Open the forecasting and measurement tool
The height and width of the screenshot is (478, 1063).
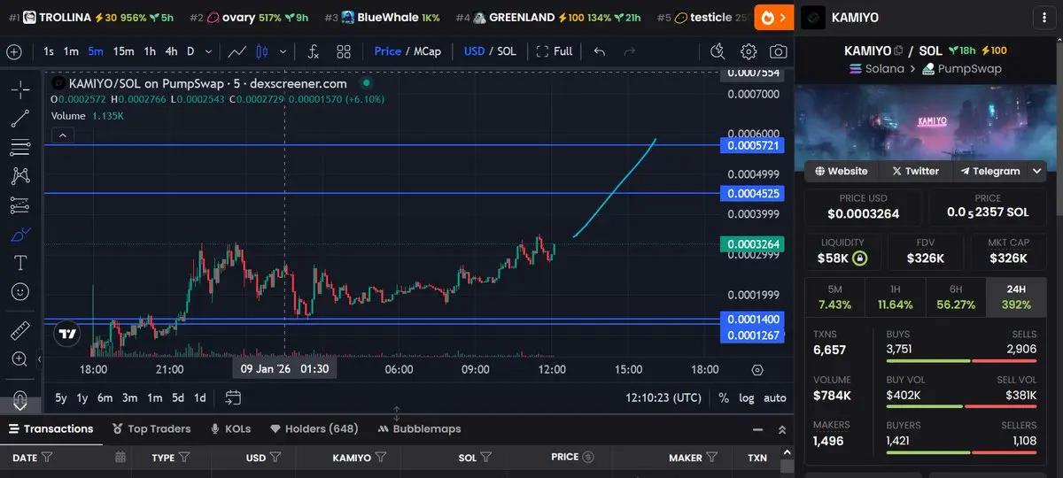click(x=19, y=205)
